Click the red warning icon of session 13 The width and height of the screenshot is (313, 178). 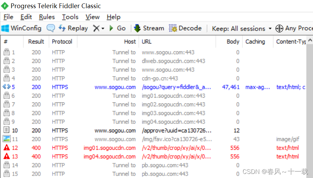pos(6,156)
